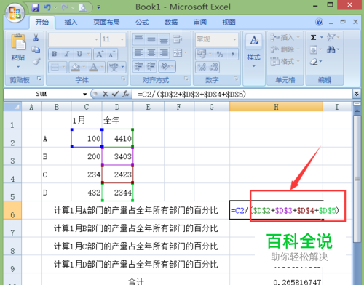The width and height of the screenshot is (364, 285).
Task: Cut the selection with scissors icon
Action: pyautogui.click(x=36, y=38)
